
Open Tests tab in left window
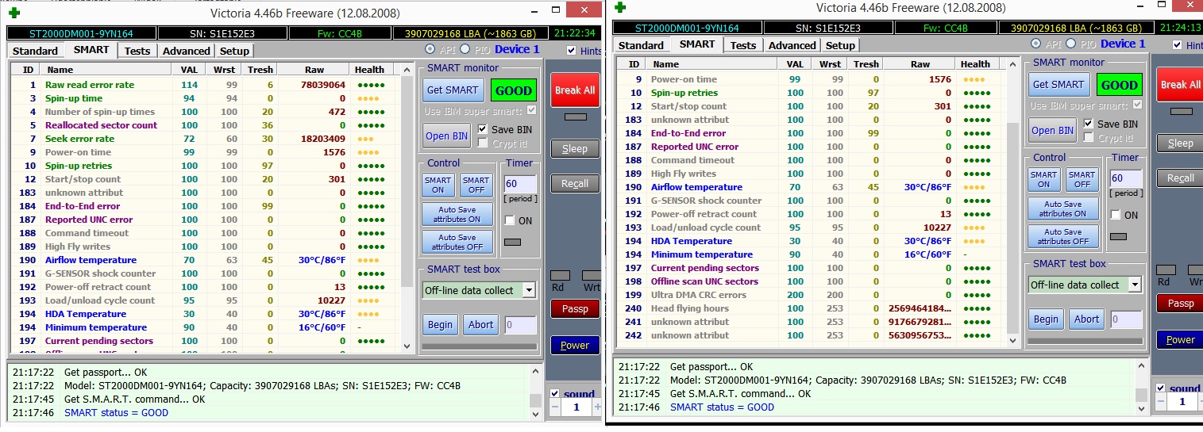tap(137, 51)
